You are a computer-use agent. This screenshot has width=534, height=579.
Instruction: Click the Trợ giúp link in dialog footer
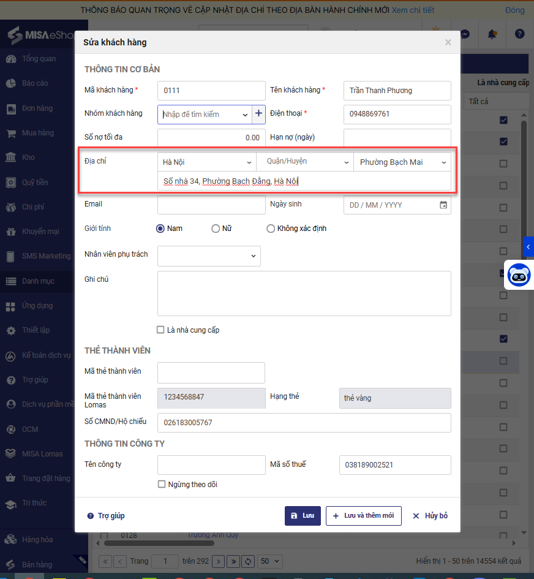106,515
